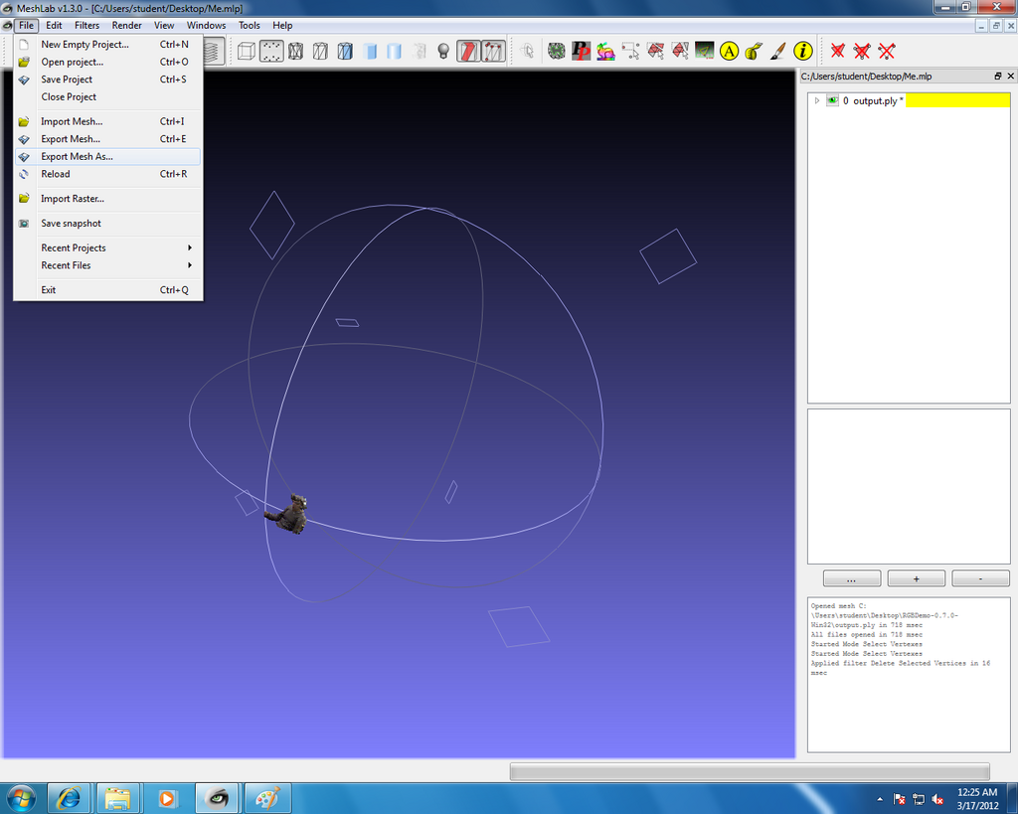The image size is (1018, 814).
Task: Switch to Wireframe render mode
Action: pyautogui.click(x=296, y=52)
